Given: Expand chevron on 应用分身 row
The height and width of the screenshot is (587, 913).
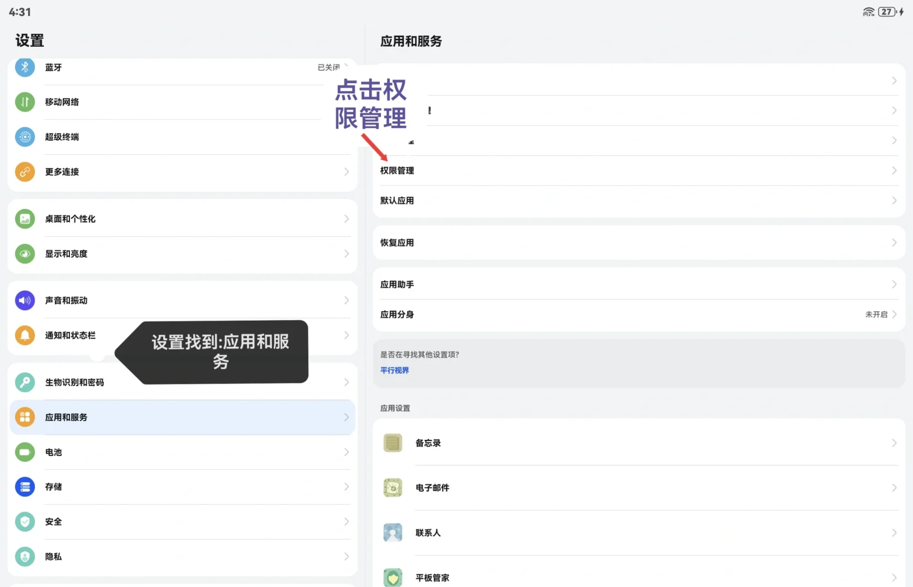Looking at the screenshot, I should click(x=894, y=315).
